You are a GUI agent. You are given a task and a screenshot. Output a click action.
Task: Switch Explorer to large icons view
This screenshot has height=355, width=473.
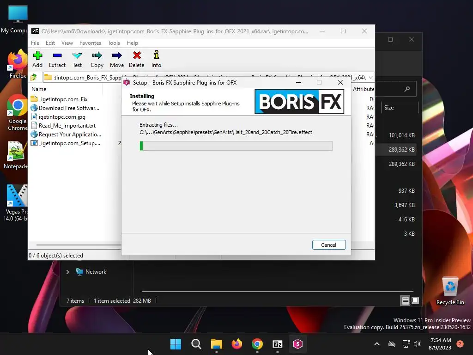tap(415, 300)
